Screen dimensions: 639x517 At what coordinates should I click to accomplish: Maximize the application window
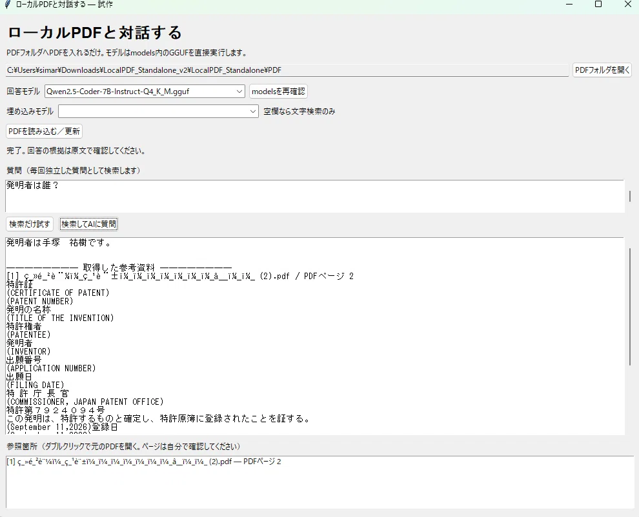pyautogui.click(x=598, y=5)
